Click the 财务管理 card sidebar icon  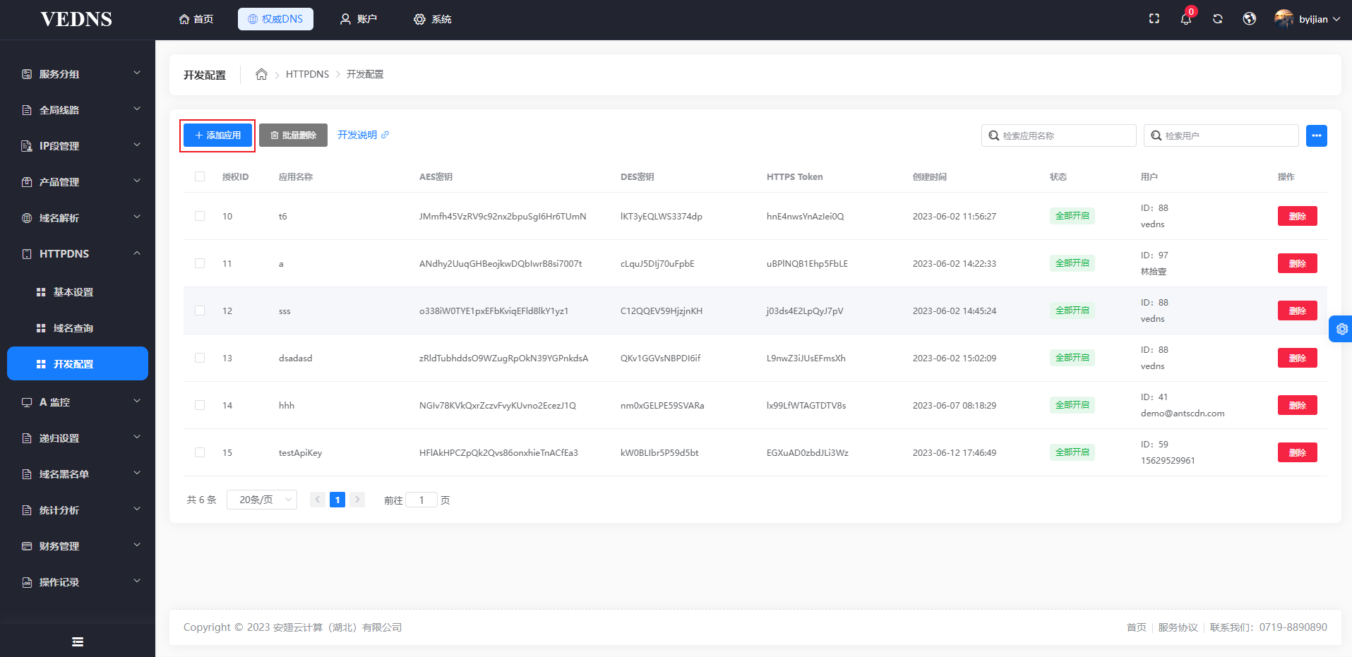[27, 546]
